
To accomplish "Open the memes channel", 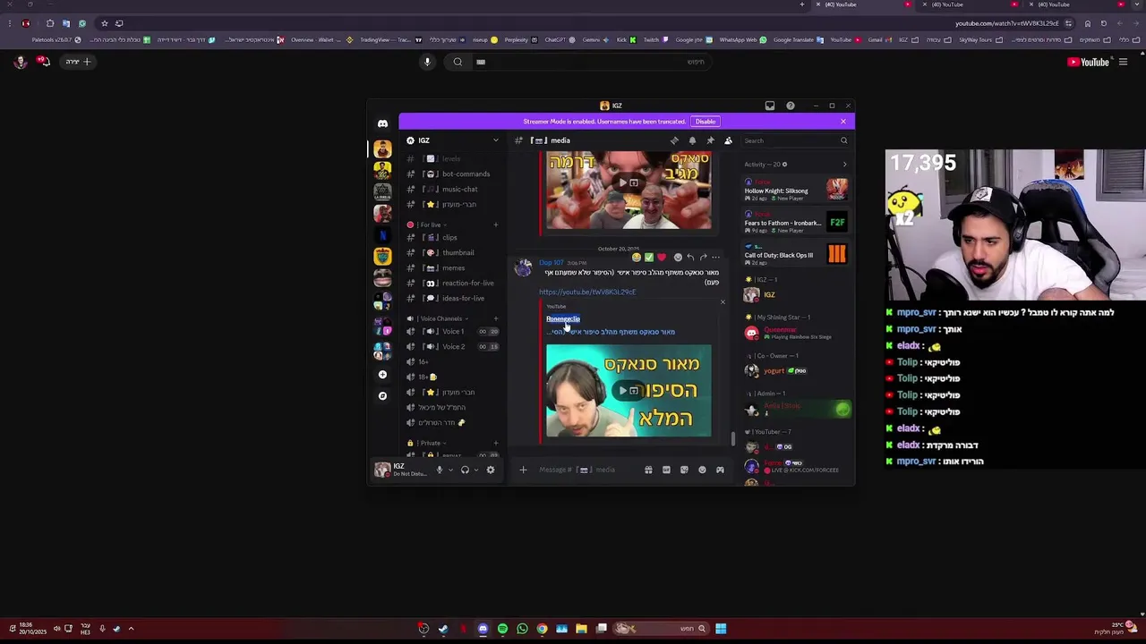I will [453, 268].
